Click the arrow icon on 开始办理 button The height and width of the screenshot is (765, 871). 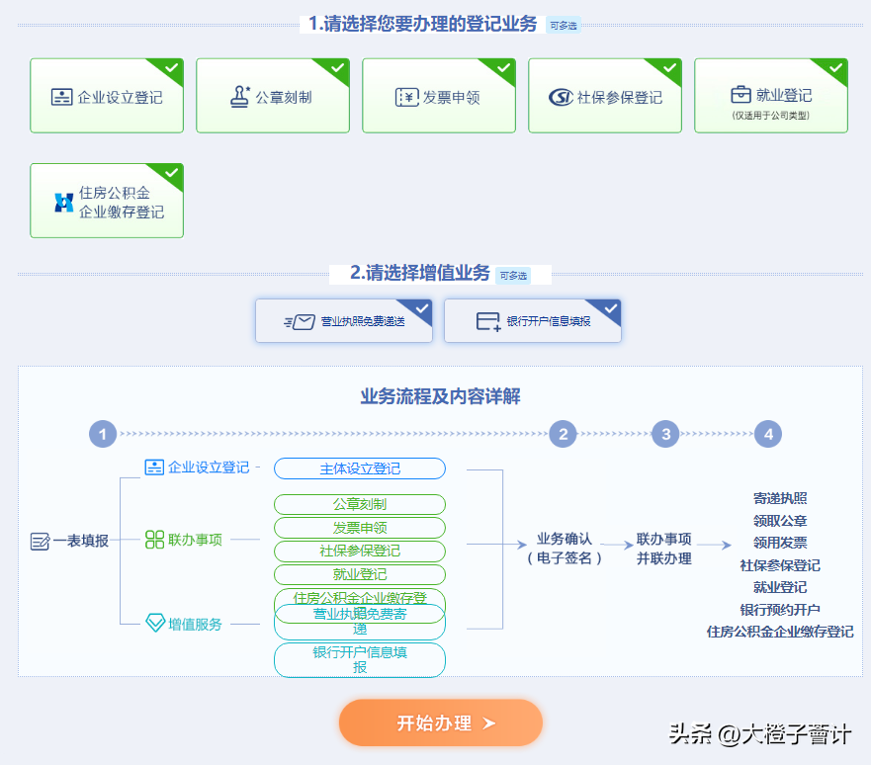pos(488,722)
